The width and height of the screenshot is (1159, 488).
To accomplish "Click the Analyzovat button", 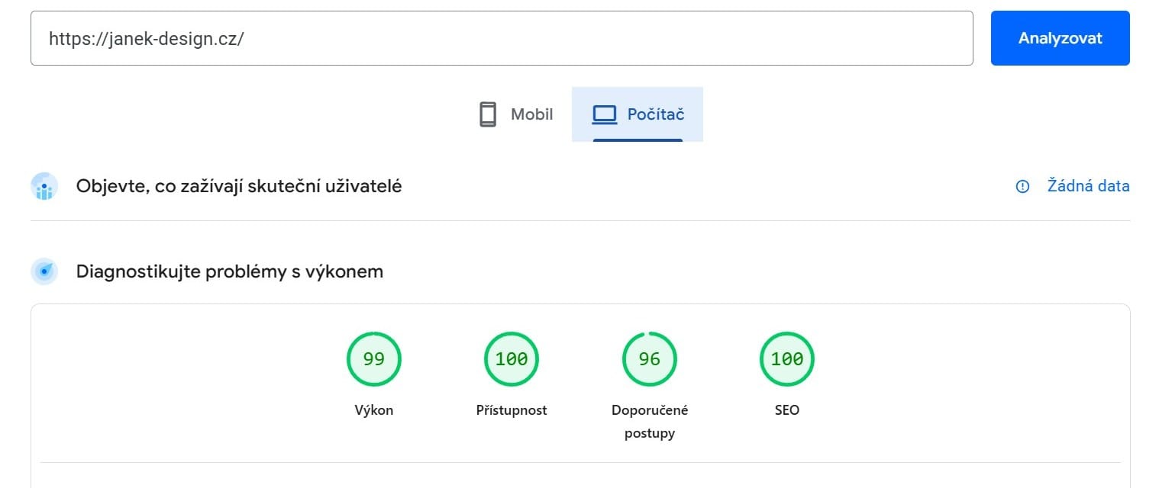I will 1060,38.
